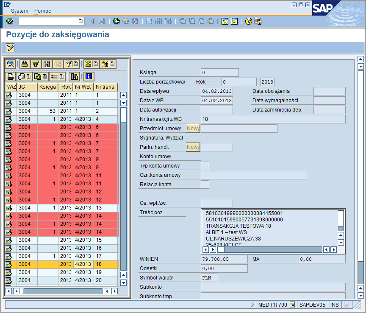Click the Nowy button beside Partn. handl.
366x313 pixels.
point(193,147)
